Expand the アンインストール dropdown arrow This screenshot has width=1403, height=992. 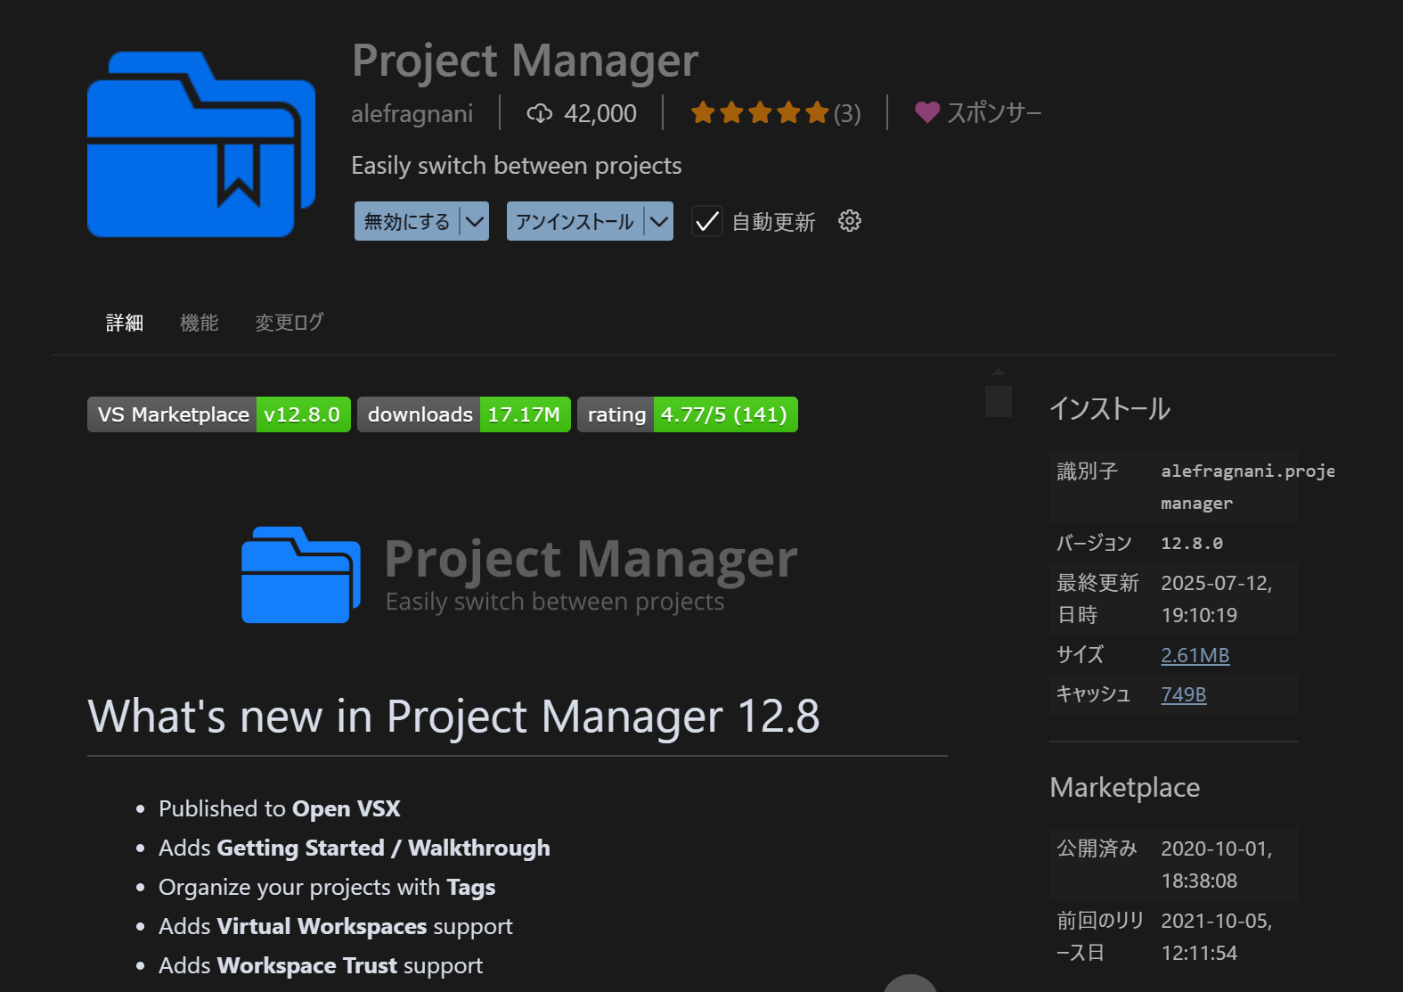pyautogui.click(x=659, y=221)
